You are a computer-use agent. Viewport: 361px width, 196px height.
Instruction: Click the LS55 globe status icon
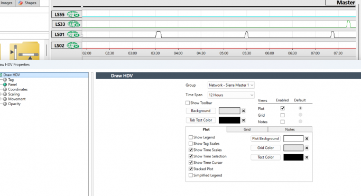(73, 14)
